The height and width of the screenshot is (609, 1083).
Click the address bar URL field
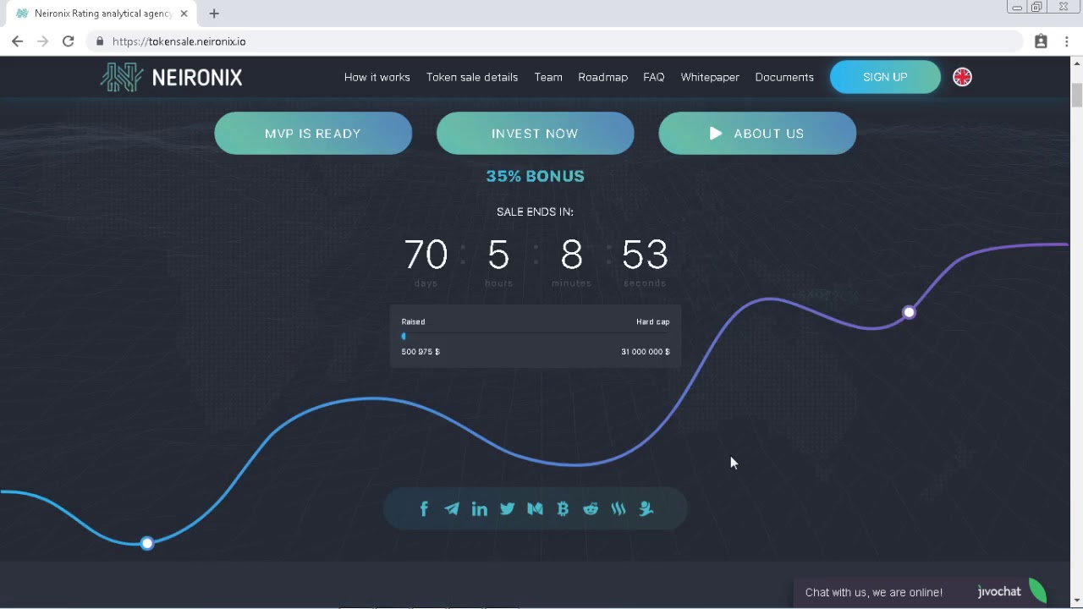tap(554, 41)
